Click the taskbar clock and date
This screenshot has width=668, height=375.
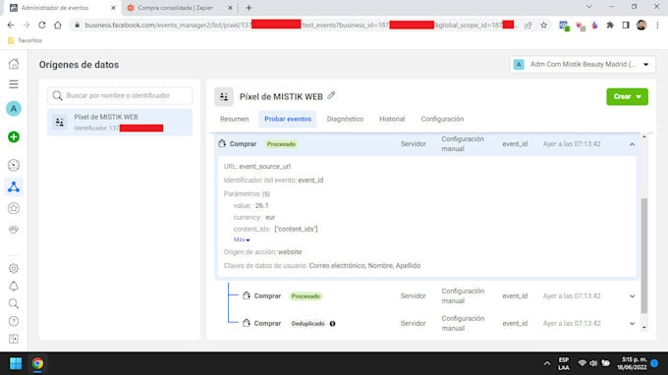click(x=632, y=363)
